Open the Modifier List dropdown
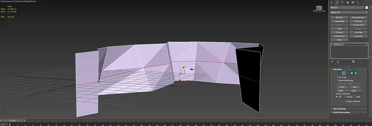 pyautogui.click(x=349, y=12)
